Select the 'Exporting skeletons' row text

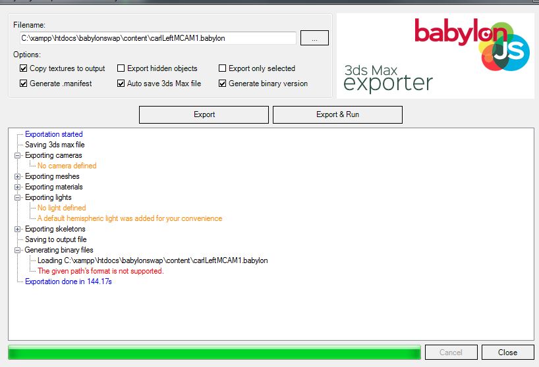[x=55, y=229]
